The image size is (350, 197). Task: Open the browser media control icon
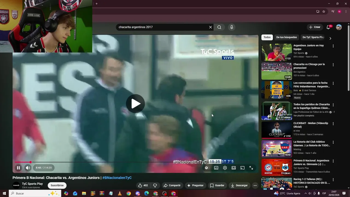click(333, 11)
